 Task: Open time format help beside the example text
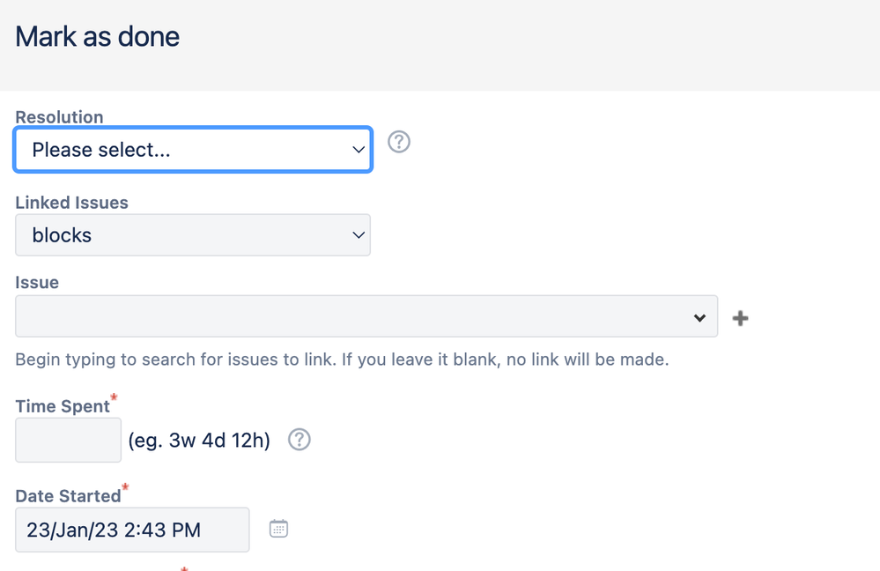(299, 440)
